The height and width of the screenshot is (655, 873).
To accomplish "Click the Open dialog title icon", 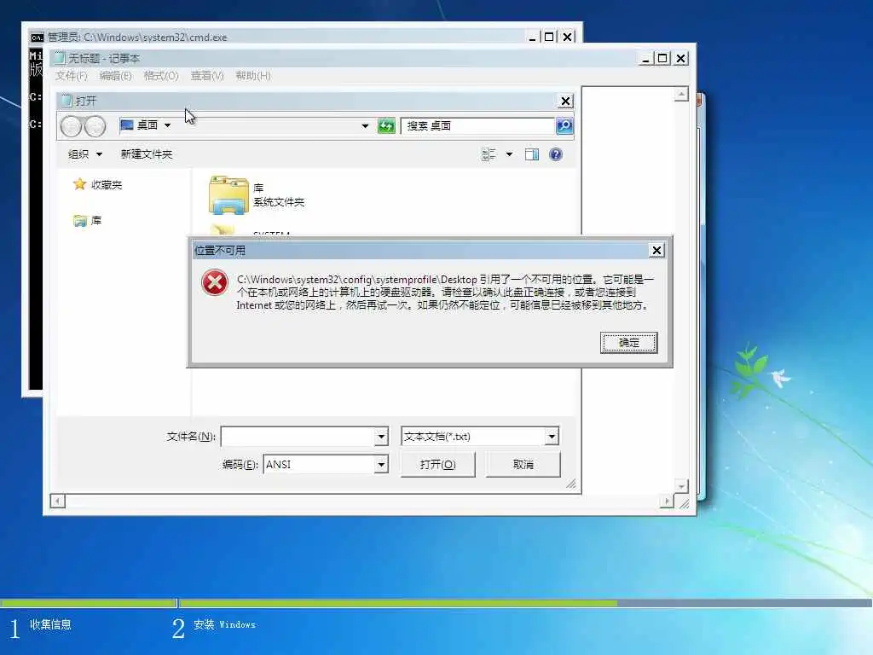I will (x=66, y=101).
